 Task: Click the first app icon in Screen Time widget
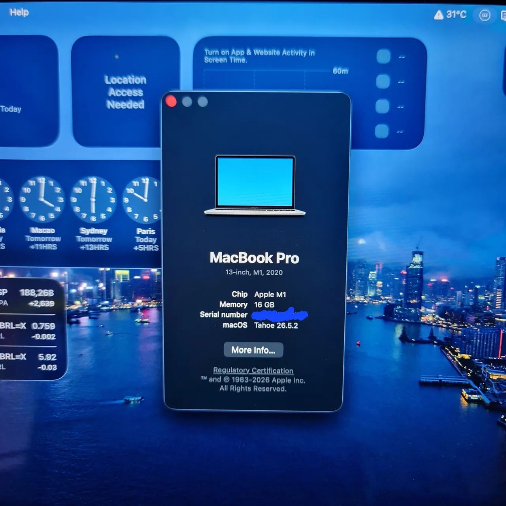(x=383, y=56)
